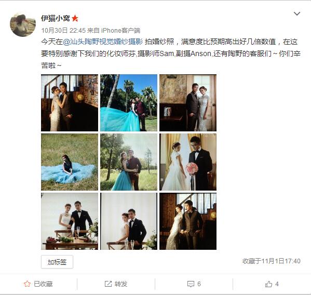Open woman sitting in grass photo
This screenshot has height=295, width=311.
coord(70,162)
